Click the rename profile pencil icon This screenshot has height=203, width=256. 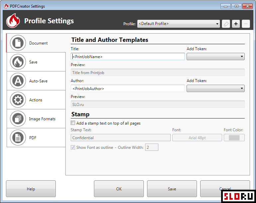tap(226, 24)
